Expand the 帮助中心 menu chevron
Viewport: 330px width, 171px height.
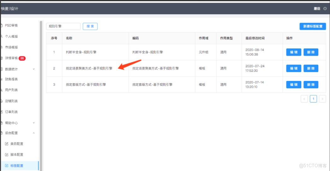pos(34,123)
